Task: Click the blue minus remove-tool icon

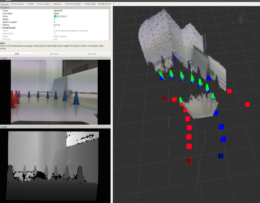Action: (119, 4)
